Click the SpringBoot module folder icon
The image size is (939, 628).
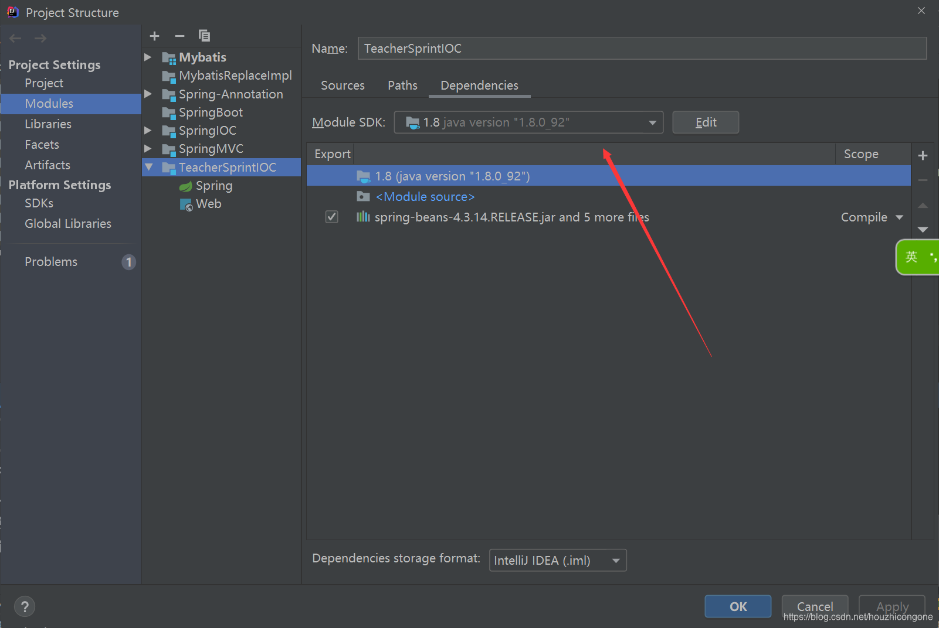pos(169,113)
